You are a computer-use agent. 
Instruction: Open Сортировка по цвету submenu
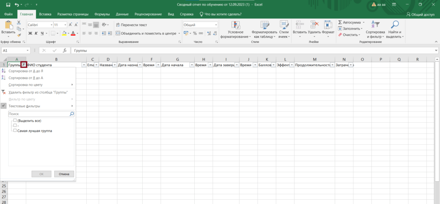point(38,85)
